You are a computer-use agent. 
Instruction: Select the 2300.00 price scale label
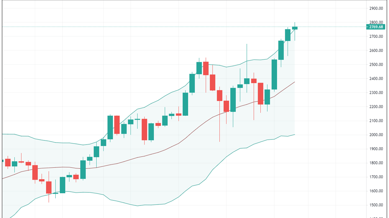point(376,93)
